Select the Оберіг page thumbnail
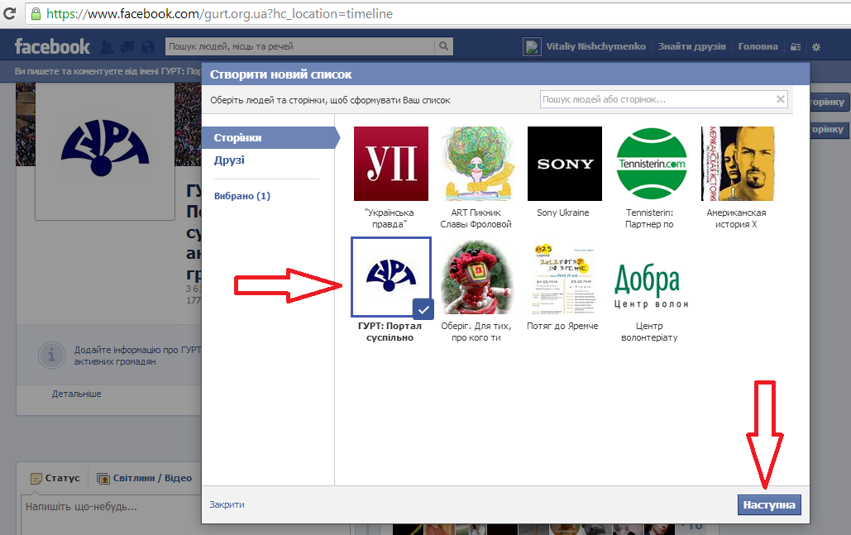 pos(478,277)
